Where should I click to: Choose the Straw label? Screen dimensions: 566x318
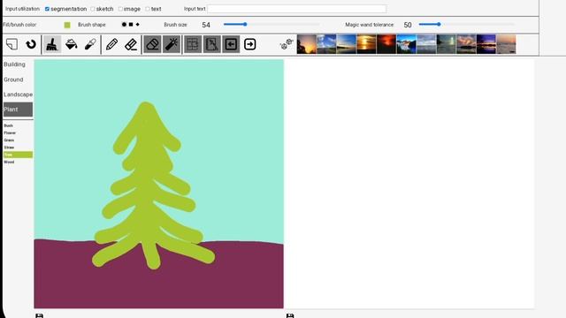(x=9, y=148)
